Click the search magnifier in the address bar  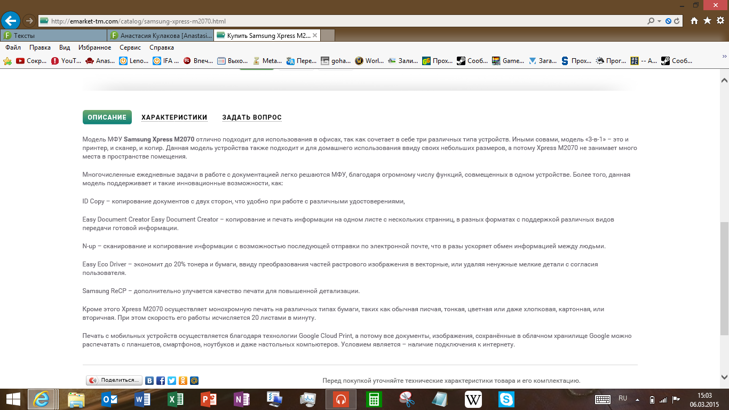coord(651,21)
